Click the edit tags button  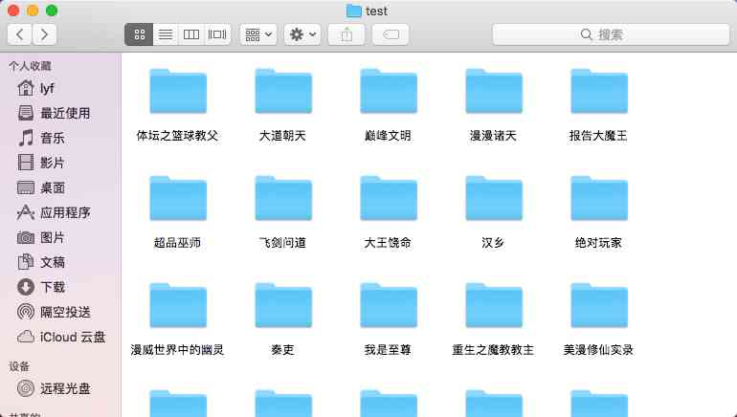point(391,34)
